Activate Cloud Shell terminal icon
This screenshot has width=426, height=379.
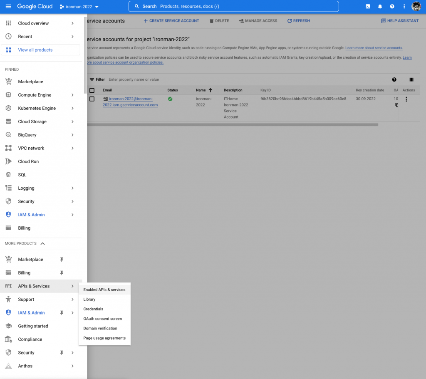(x=368, y=6)
